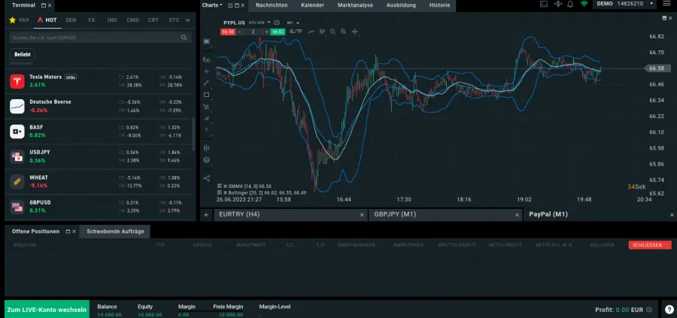Screen dimensions: 677x318
Task: Open the Charts panel dropdown arrow
Action: tap(221, 5)
